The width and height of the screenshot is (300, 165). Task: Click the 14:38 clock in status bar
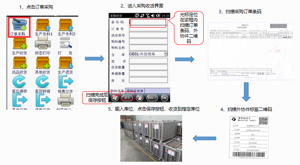click(166, 16)
